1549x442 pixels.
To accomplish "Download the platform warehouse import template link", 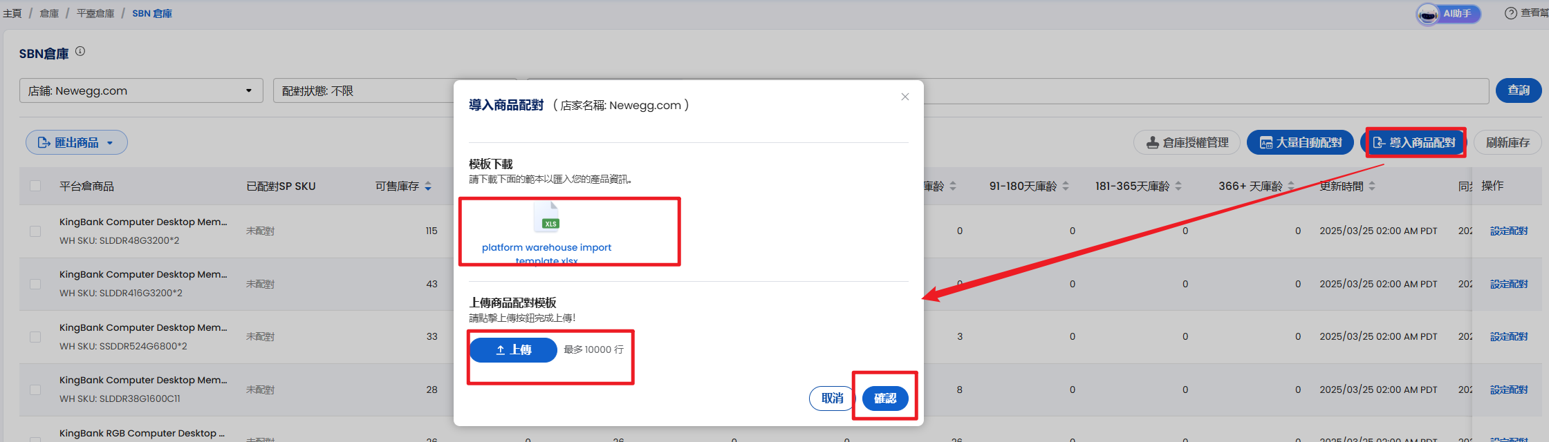I will point(546,253).
